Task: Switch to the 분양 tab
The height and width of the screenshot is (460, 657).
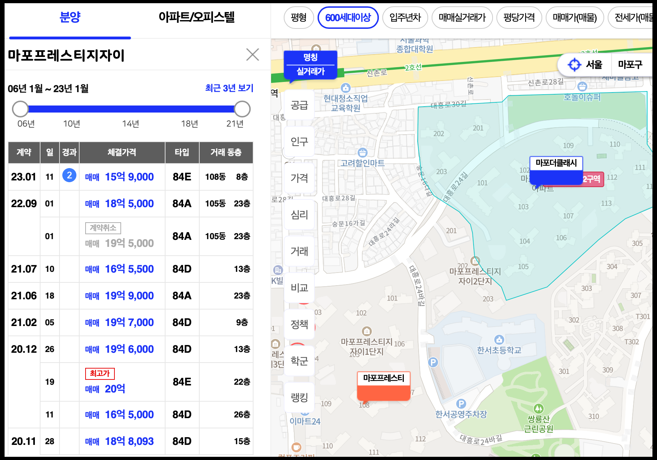Action: 70,17
